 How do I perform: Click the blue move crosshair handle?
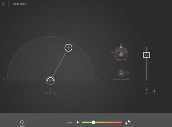tap(68, 48)
